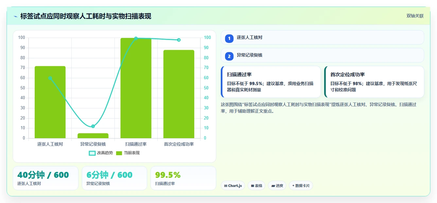Click the trend line point at 扫描通过率 top
The width and height of the screenshot is (437, 203).
[136, 38]
